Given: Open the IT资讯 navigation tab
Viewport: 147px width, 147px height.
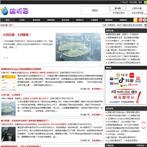Looking at the screenshot, I should coord(22,20).
